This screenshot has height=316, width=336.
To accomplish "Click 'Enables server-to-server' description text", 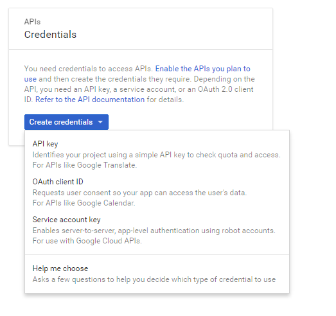I will [154, 231].
